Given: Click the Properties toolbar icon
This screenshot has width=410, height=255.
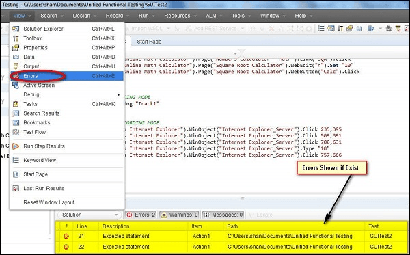Looking at the screenshot, I should tap(350, 29).
